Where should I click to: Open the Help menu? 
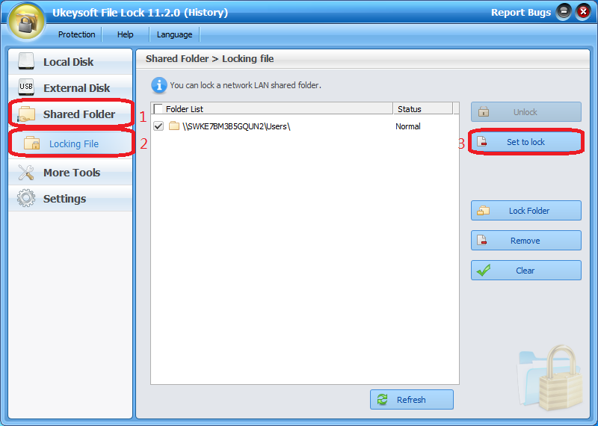(x=125, y=34)
